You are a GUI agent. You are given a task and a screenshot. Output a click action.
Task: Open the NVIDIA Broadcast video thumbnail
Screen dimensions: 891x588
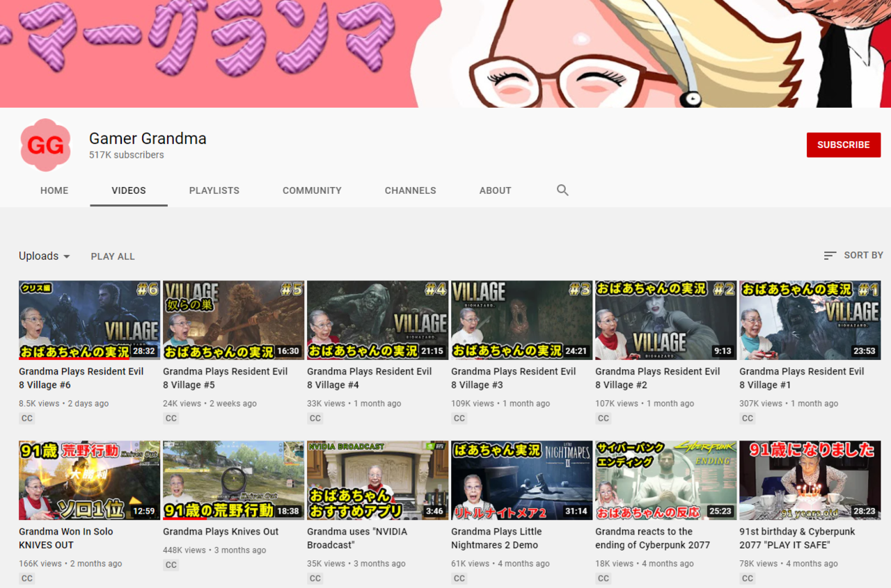(x=377, y=480)
